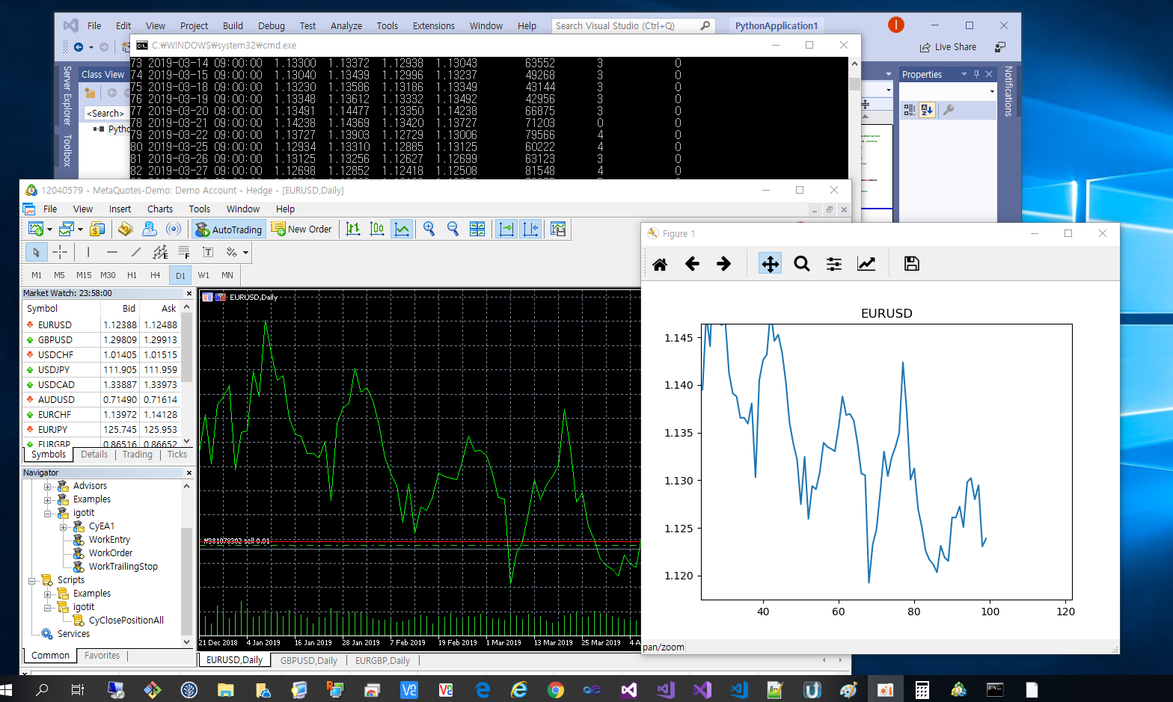Click Live Share in Visual Studio
Image resolution: width=1173 pixels, height=702 pixels.
(x=948, y=47)
